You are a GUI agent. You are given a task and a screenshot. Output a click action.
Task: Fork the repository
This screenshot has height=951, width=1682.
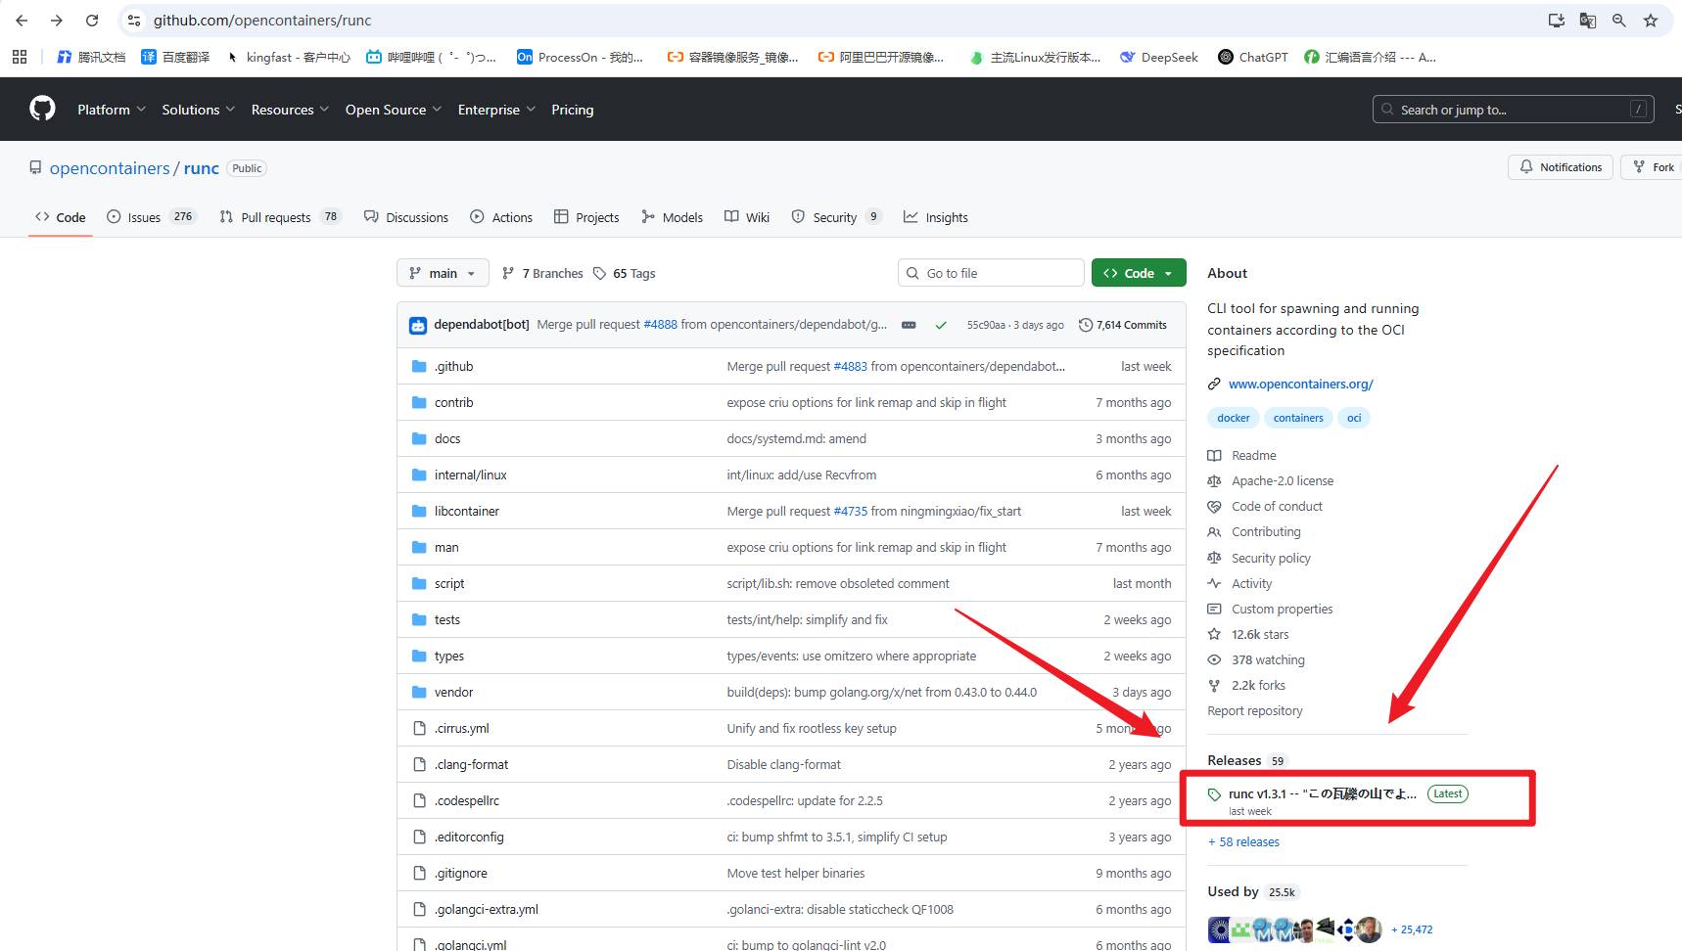coord(1654,167)
